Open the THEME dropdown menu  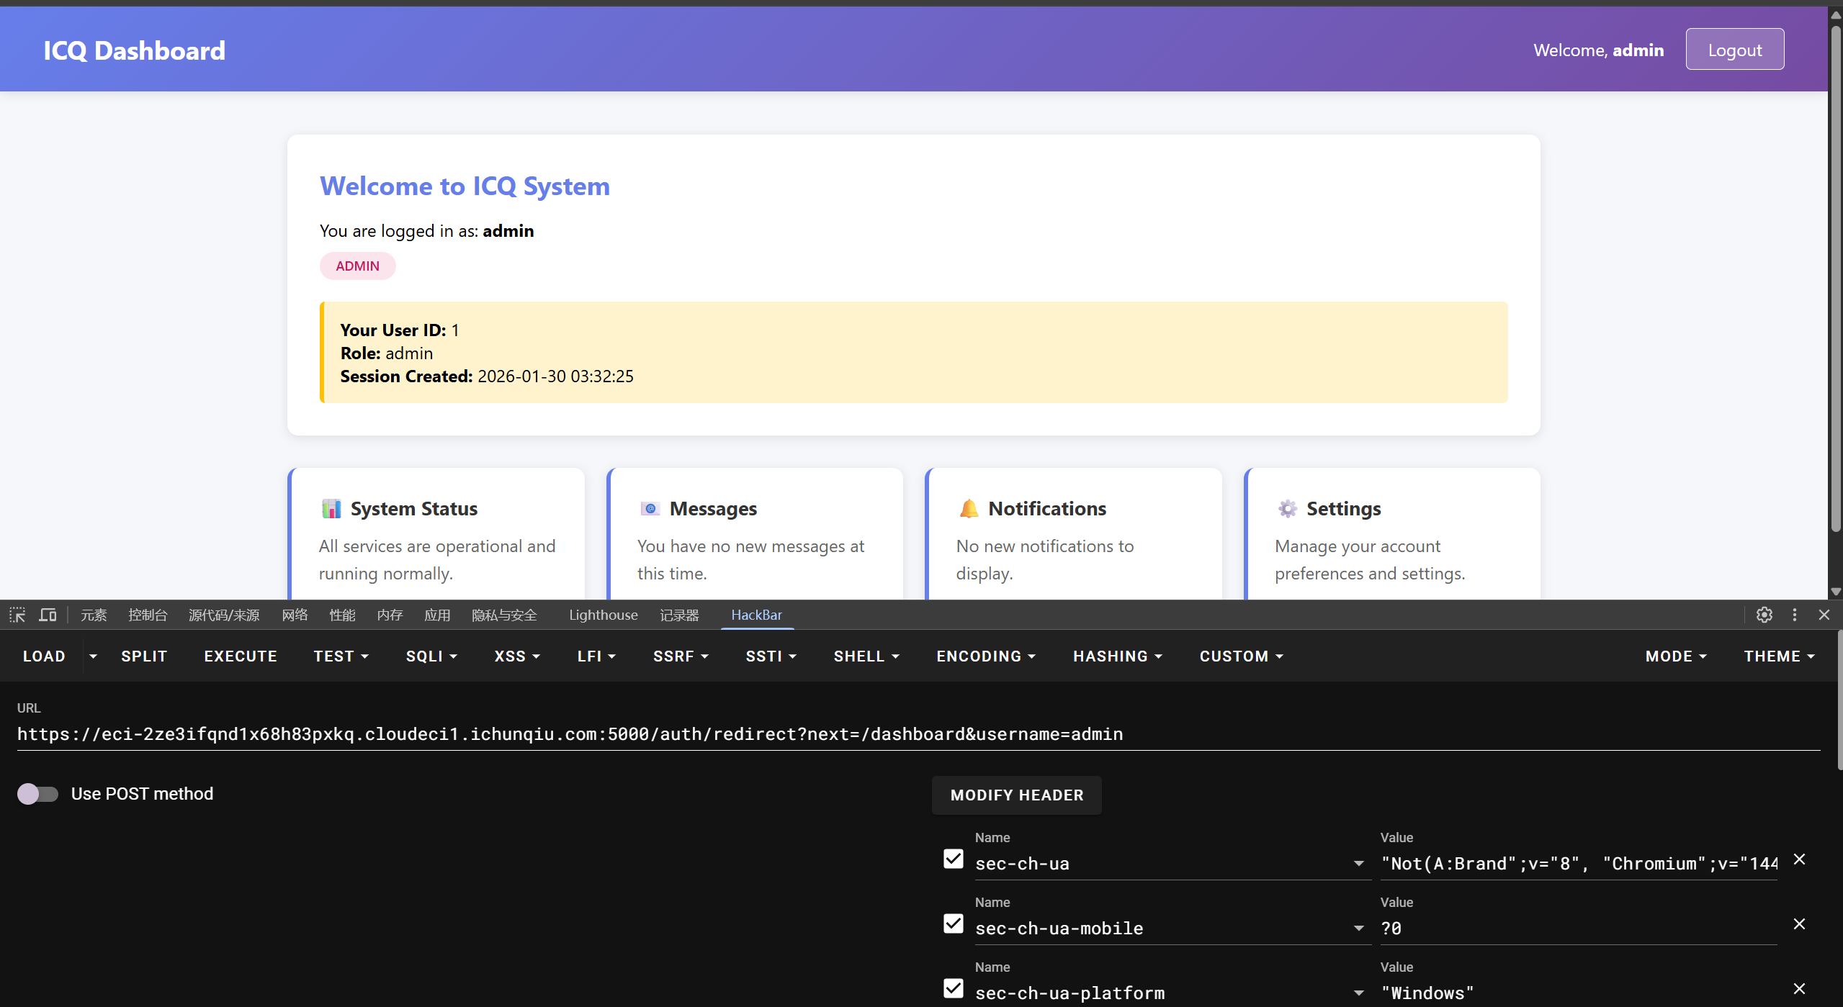tap(1780, 656)
